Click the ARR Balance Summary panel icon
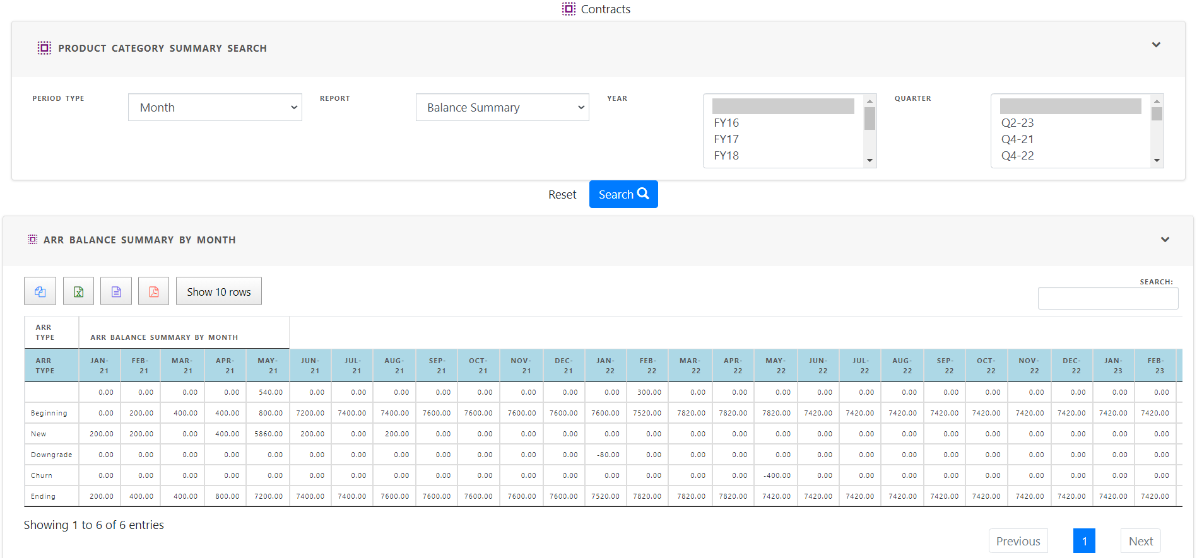The width and height of the screenshot is (1197, 558). tap(33, 240)
